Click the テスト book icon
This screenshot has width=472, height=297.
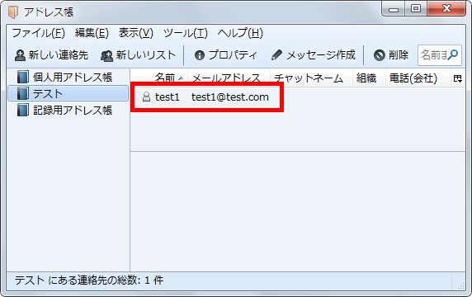(x=23, y=93)
